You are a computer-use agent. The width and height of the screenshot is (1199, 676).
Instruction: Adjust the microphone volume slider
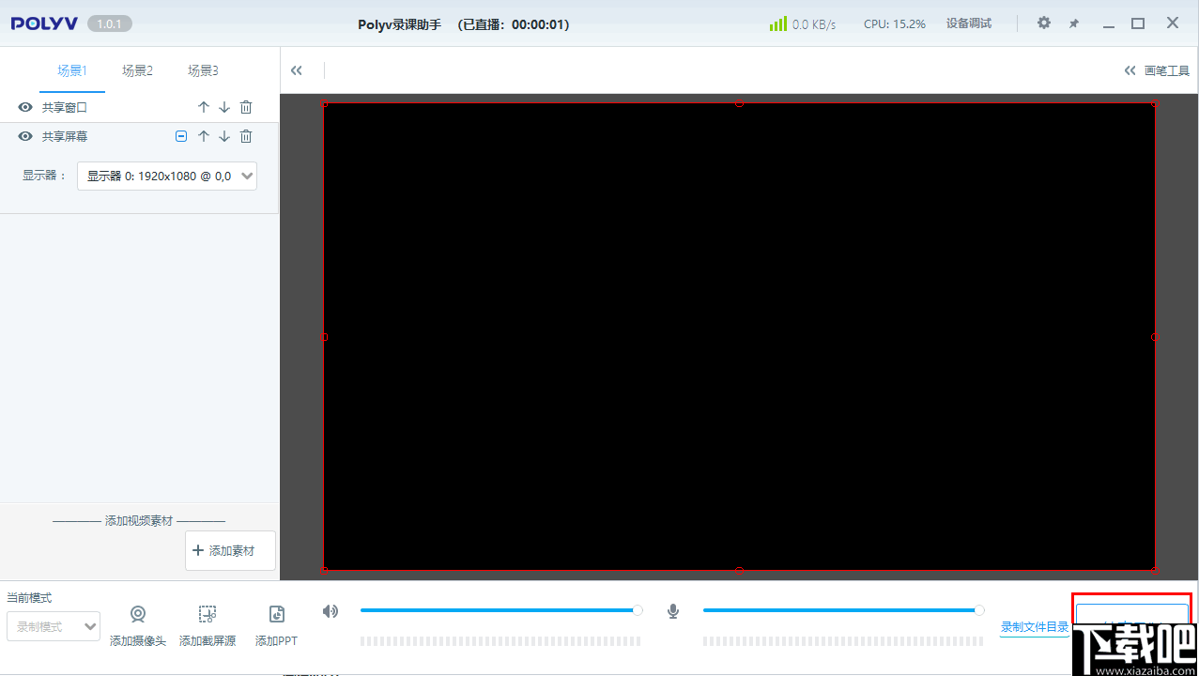point(842,610)
